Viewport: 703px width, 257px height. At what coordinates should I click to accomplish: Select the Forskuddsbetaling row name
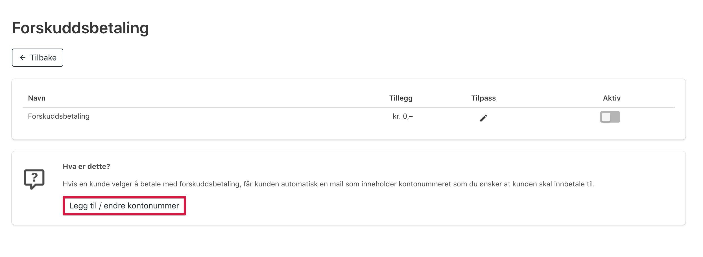tap(59, 116)
